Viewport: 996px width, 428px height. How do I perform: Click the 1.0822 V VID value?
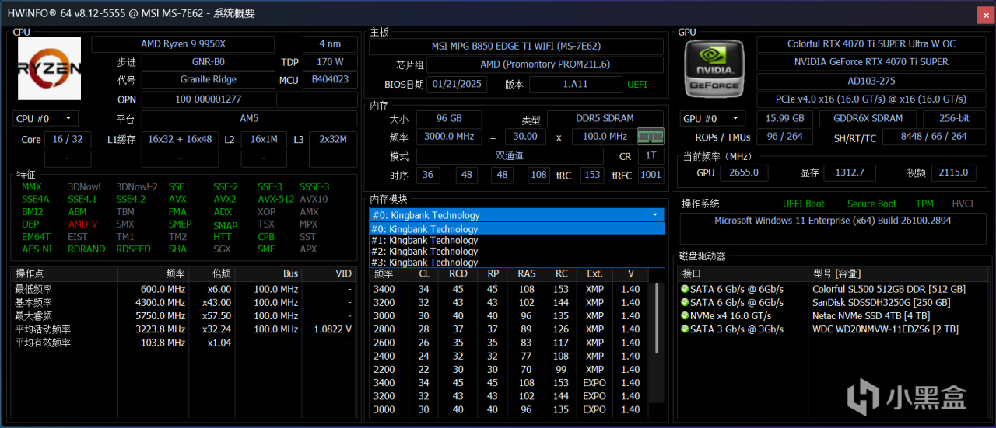332,329
